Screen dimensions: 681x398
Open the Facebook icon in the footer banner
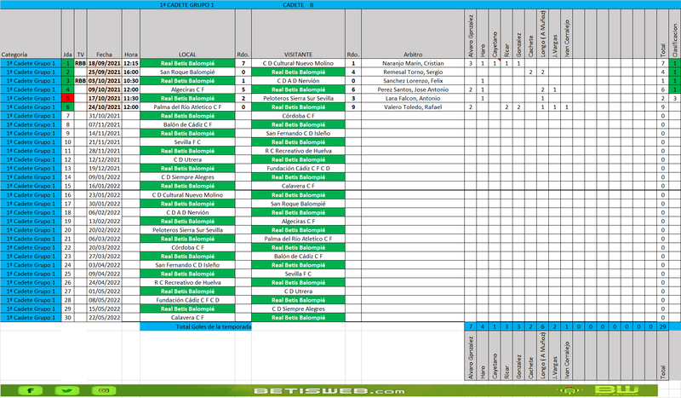click(x=30, y=390)
